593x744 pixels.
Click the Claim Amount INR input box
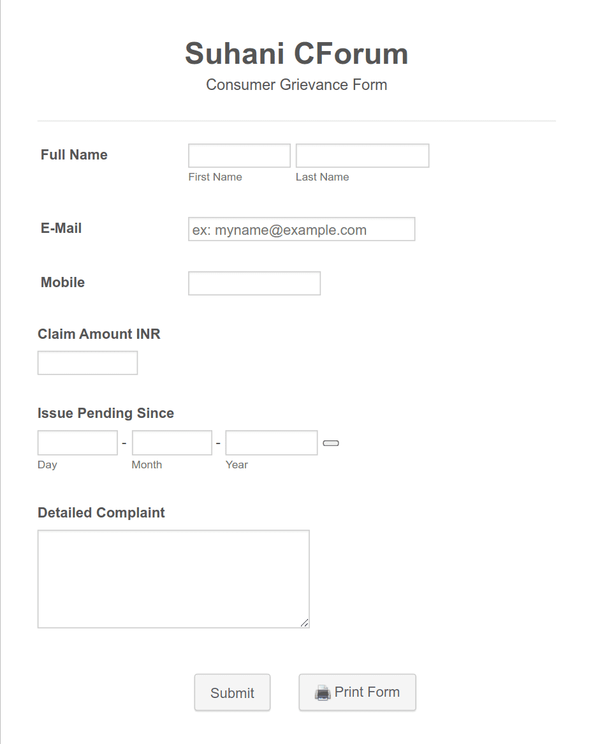88,363
